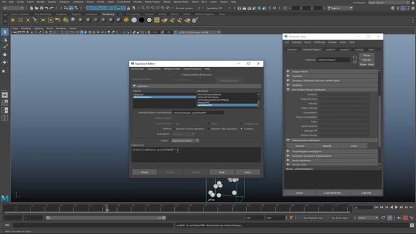
Task: Open the Script Editor from command line
Action: click(412, 226)
